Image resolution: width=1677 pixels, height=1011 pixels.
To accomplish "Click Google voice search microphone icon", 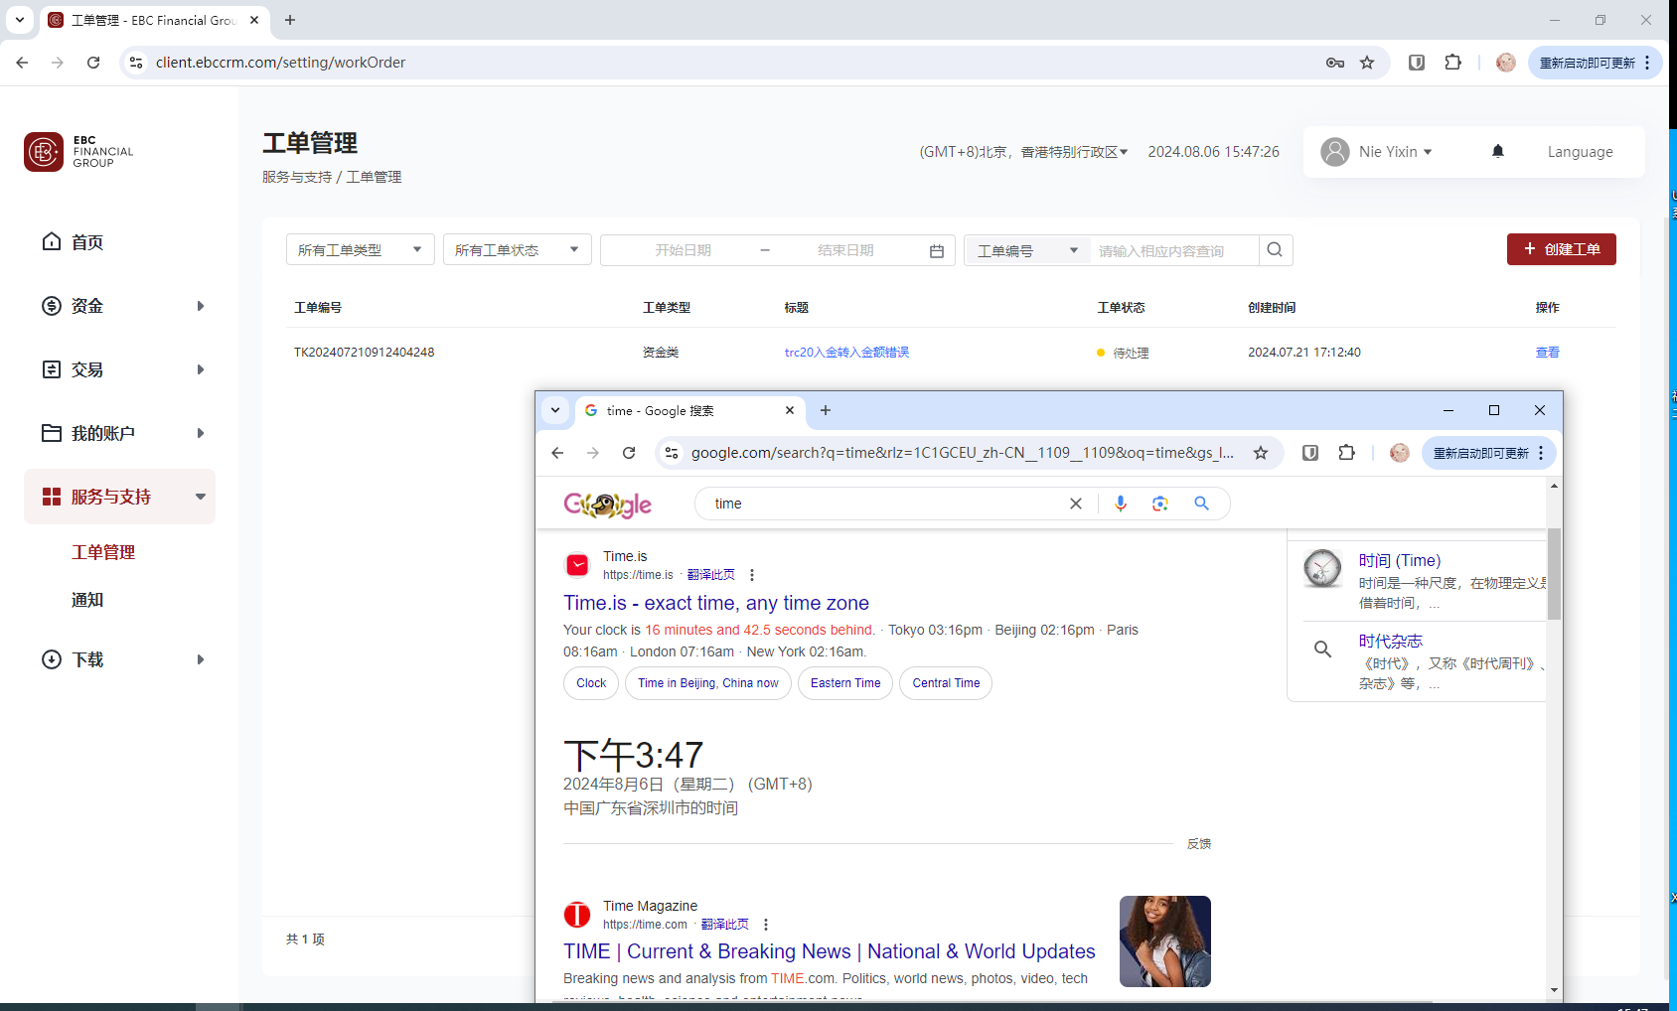I will tap(1121, 504).
